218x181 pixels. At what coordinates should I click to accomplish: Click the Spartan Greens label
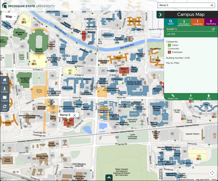pyautogui.click(x=193, y=134)
